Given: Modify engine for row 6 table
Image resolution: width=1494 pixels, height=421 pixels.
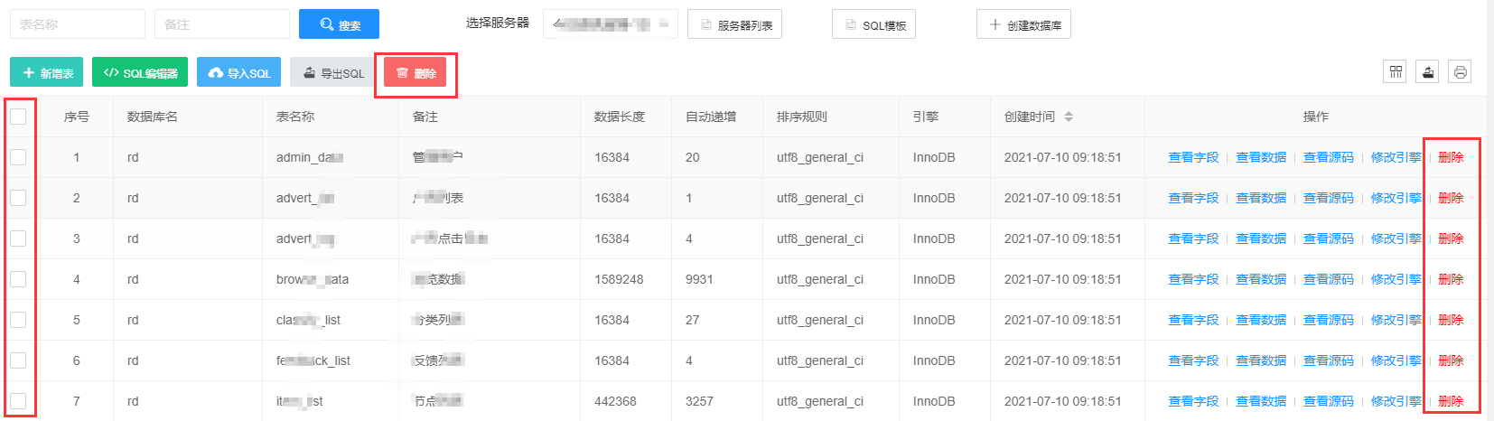Looking at the screenshot, I should [x=1396, y=360].
